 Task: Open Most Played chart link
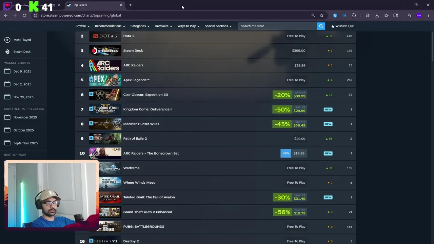point(22,40)
